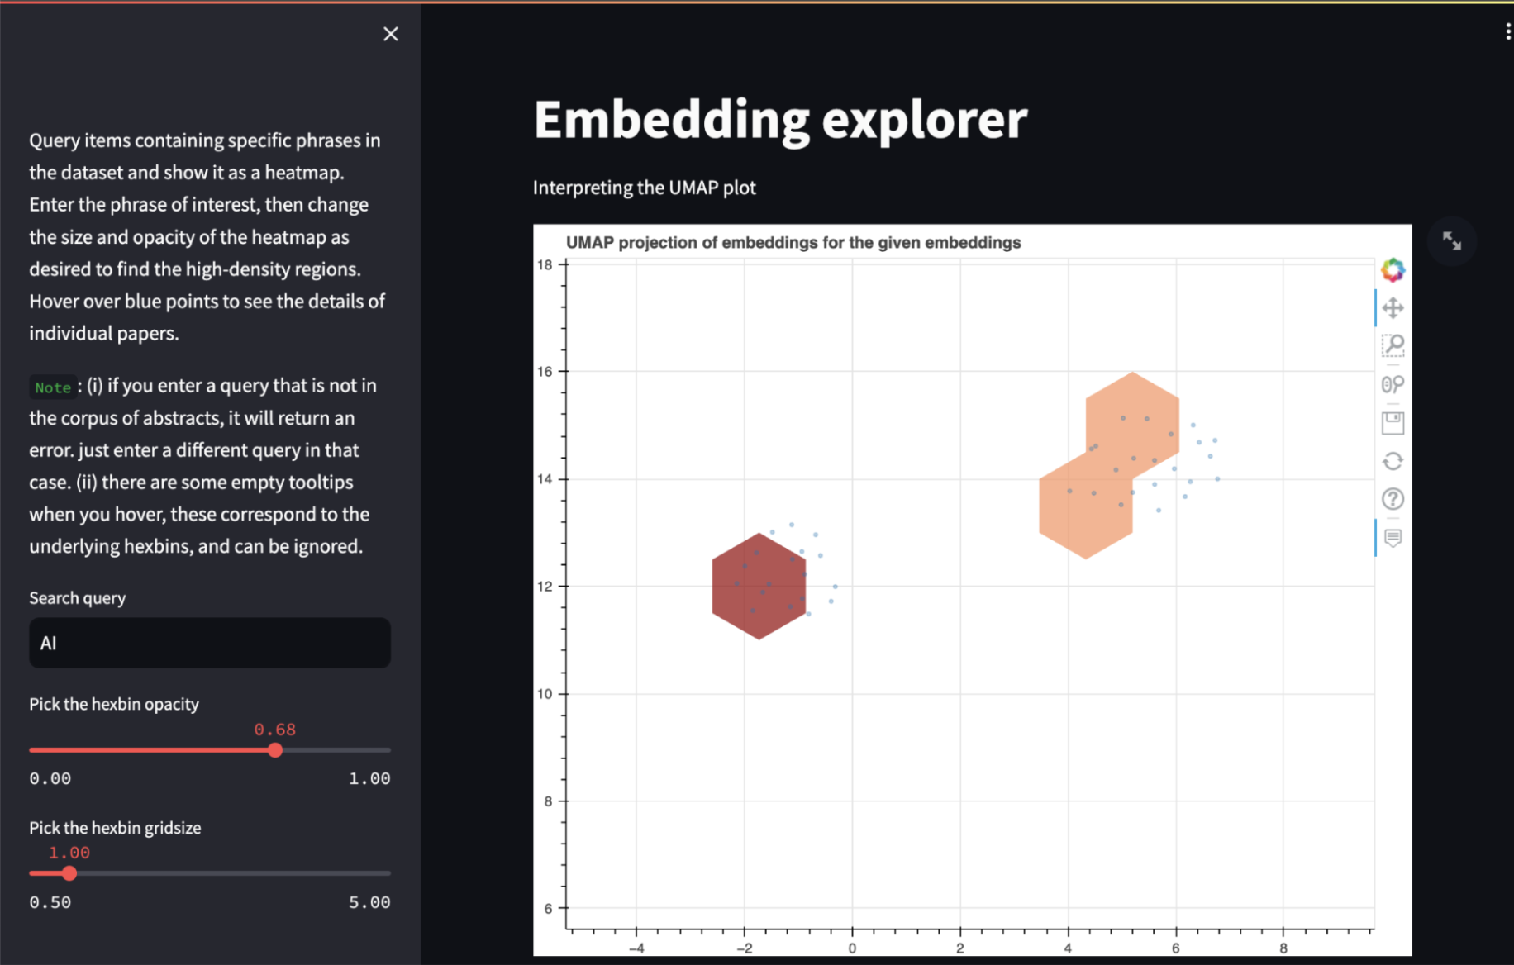
Task: Open the Bokeh help icon
Action: (1393, 499)
